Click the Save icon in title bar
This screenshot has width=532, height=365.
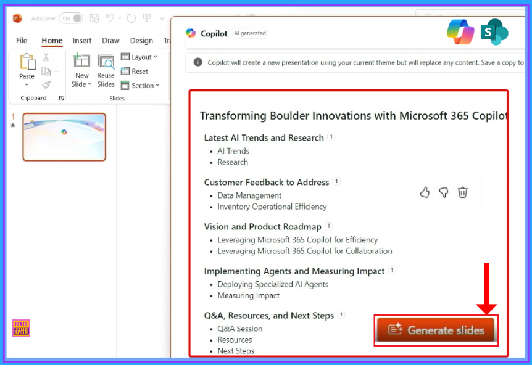[94, 18]
